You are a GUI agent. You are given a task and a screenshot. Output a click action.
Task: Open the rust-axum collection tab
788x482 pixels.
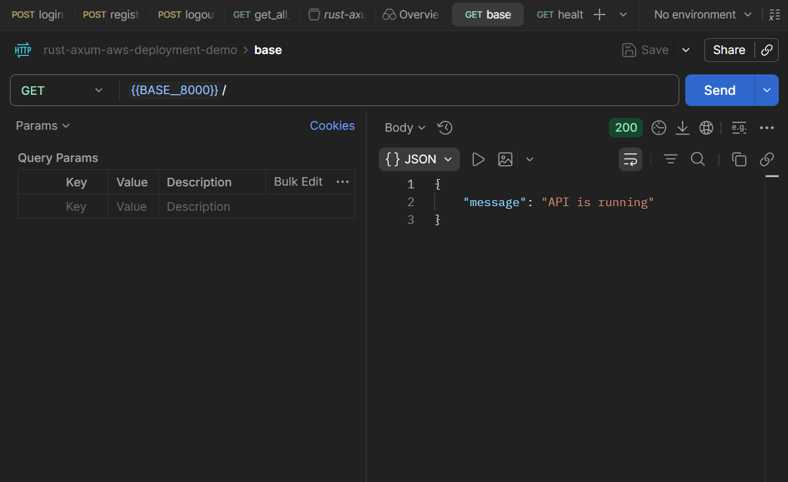(x=337, y=14)
